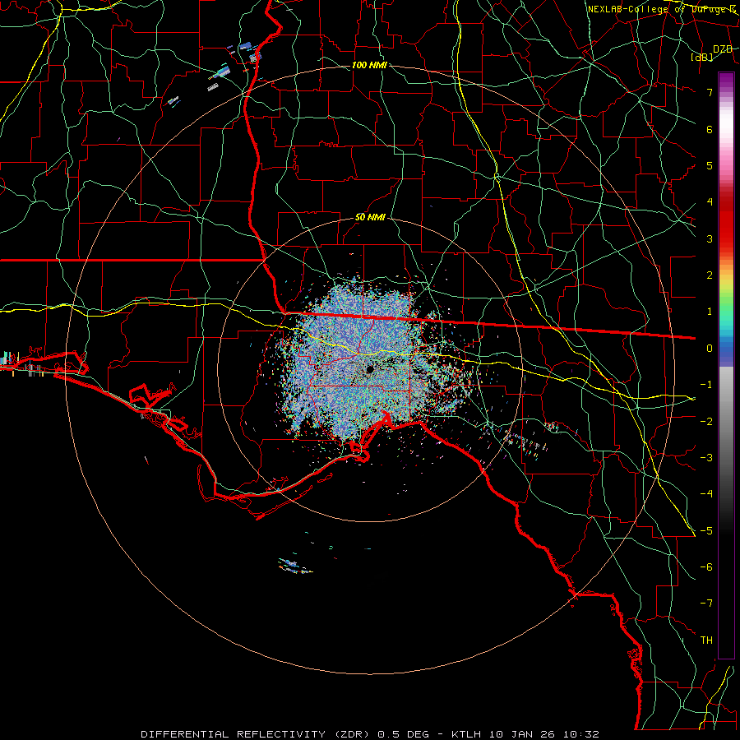
Task: Click the black radar site dot at center
Action: (370, 369)
